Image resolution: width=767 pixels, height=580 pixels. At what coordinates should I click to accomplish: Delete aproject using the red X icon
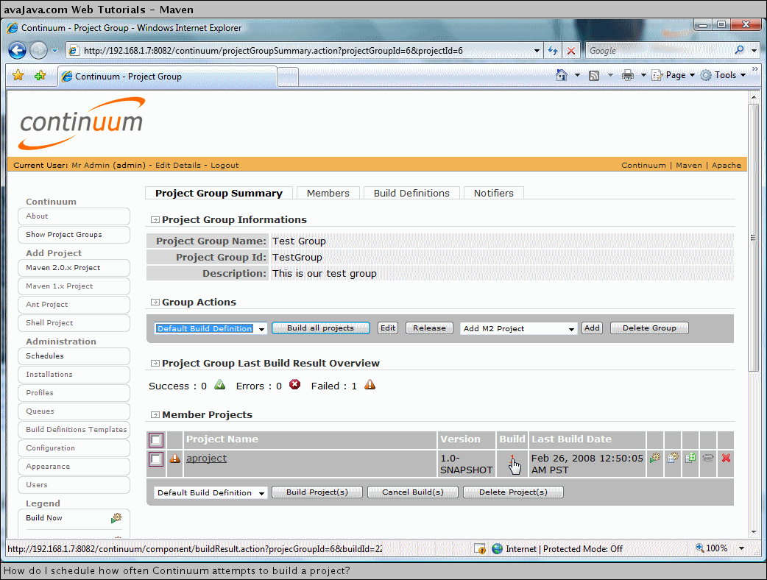point(726,458)
